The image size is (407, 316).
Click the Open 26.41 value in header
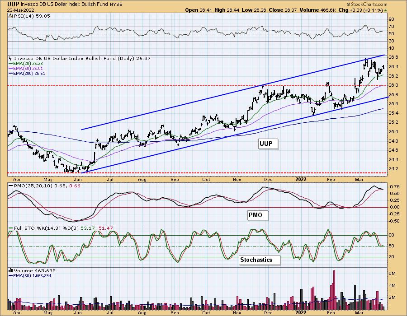(x=199, y=10)
